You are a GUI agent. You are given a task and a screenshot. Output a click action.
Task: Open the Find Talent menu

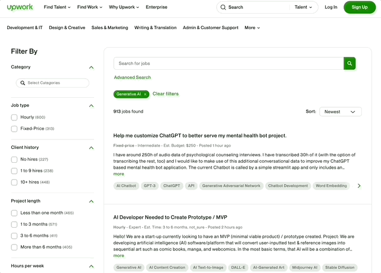(57, 7)
